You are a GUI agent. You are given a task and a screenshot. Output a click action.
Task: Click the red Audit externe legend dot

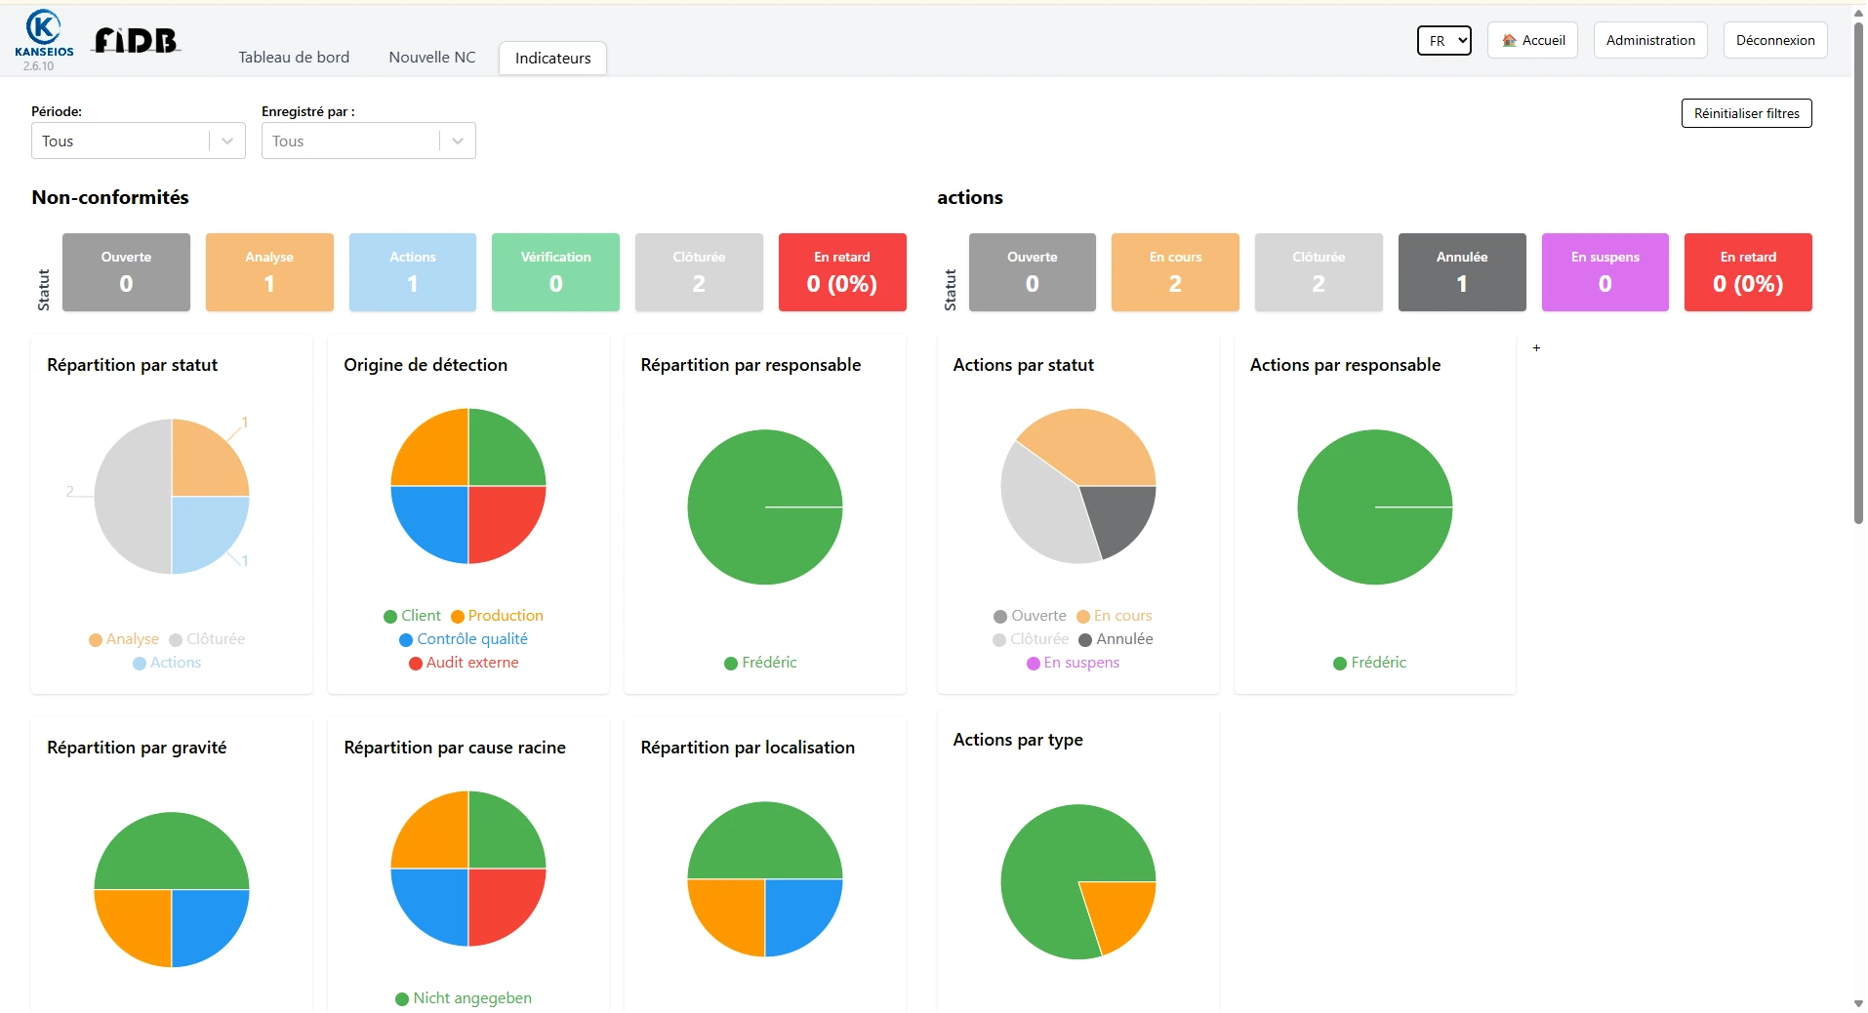415,664
